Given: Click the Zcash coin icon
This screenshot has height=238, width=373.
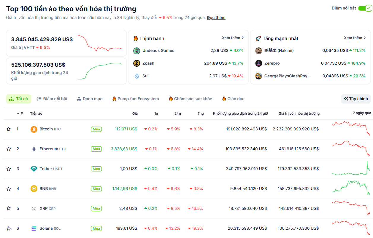Looking at the screenshot, I should [x=136, y=63].
